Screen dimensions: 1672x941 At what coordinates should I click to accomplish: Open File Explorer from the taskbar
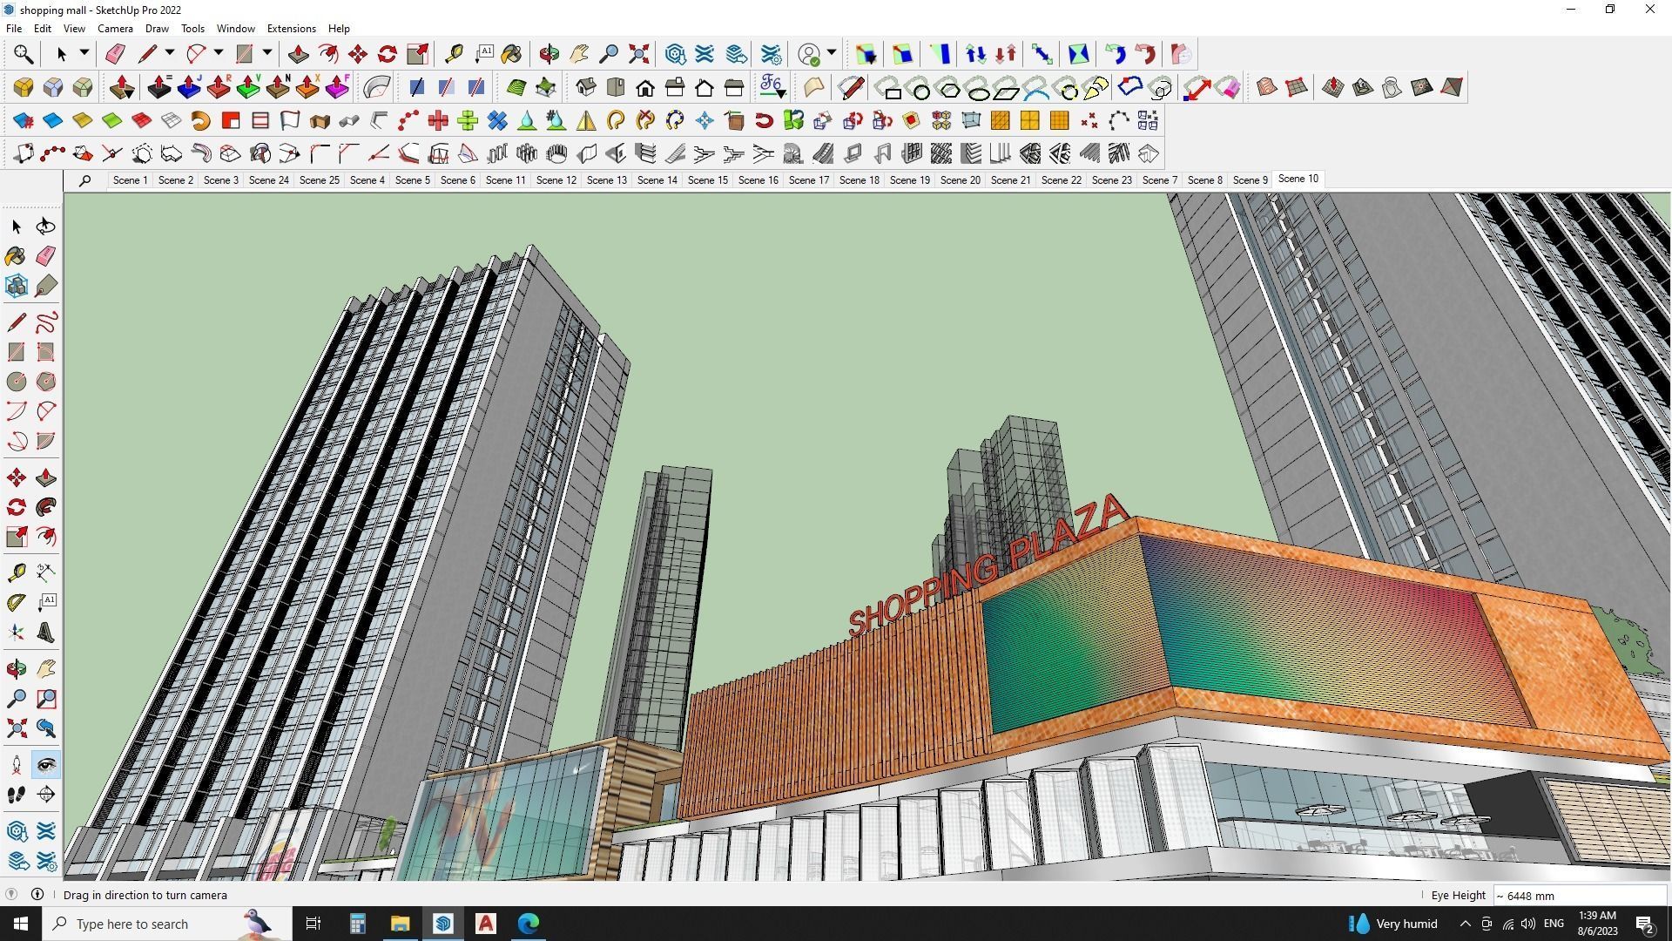tap(400, 924)
